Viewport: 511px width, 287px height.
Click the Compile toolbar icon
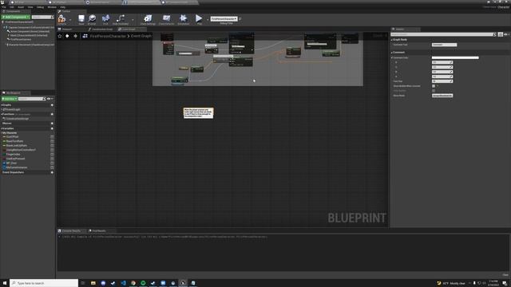pos(61,19)
